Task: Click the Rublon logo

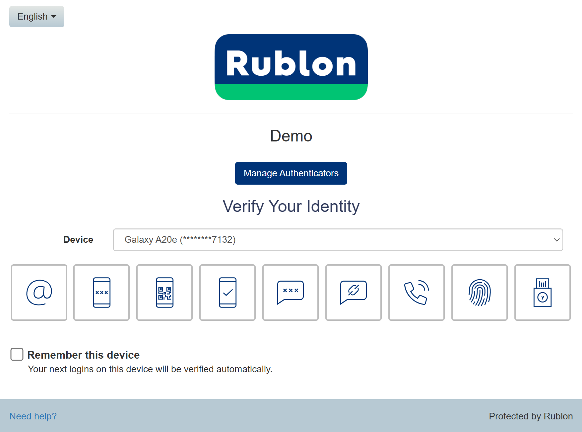Action: (x=291, y=67)
